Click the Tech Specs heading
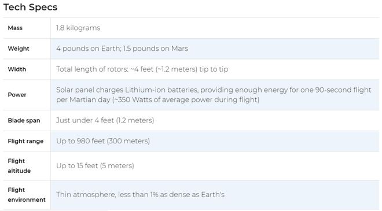The width and height of the screenshot is (382, 211). tap(30, 8)
